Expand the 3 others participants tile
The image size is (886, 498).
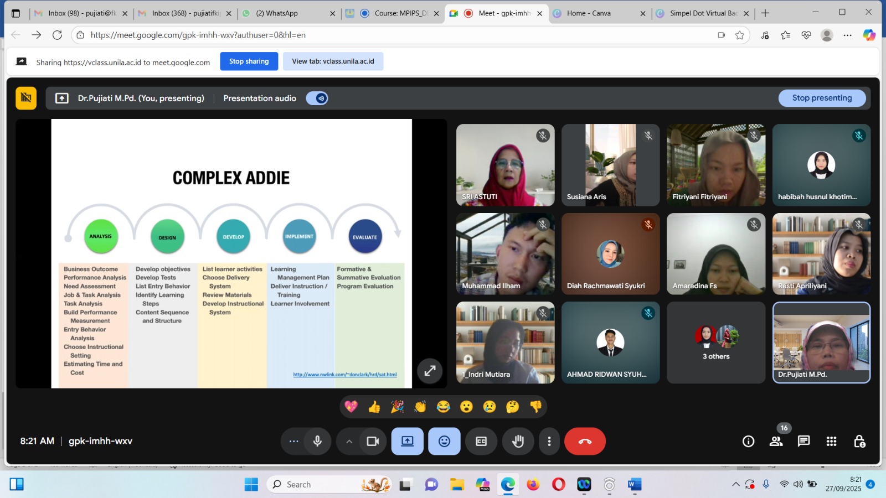click(715, 343)
